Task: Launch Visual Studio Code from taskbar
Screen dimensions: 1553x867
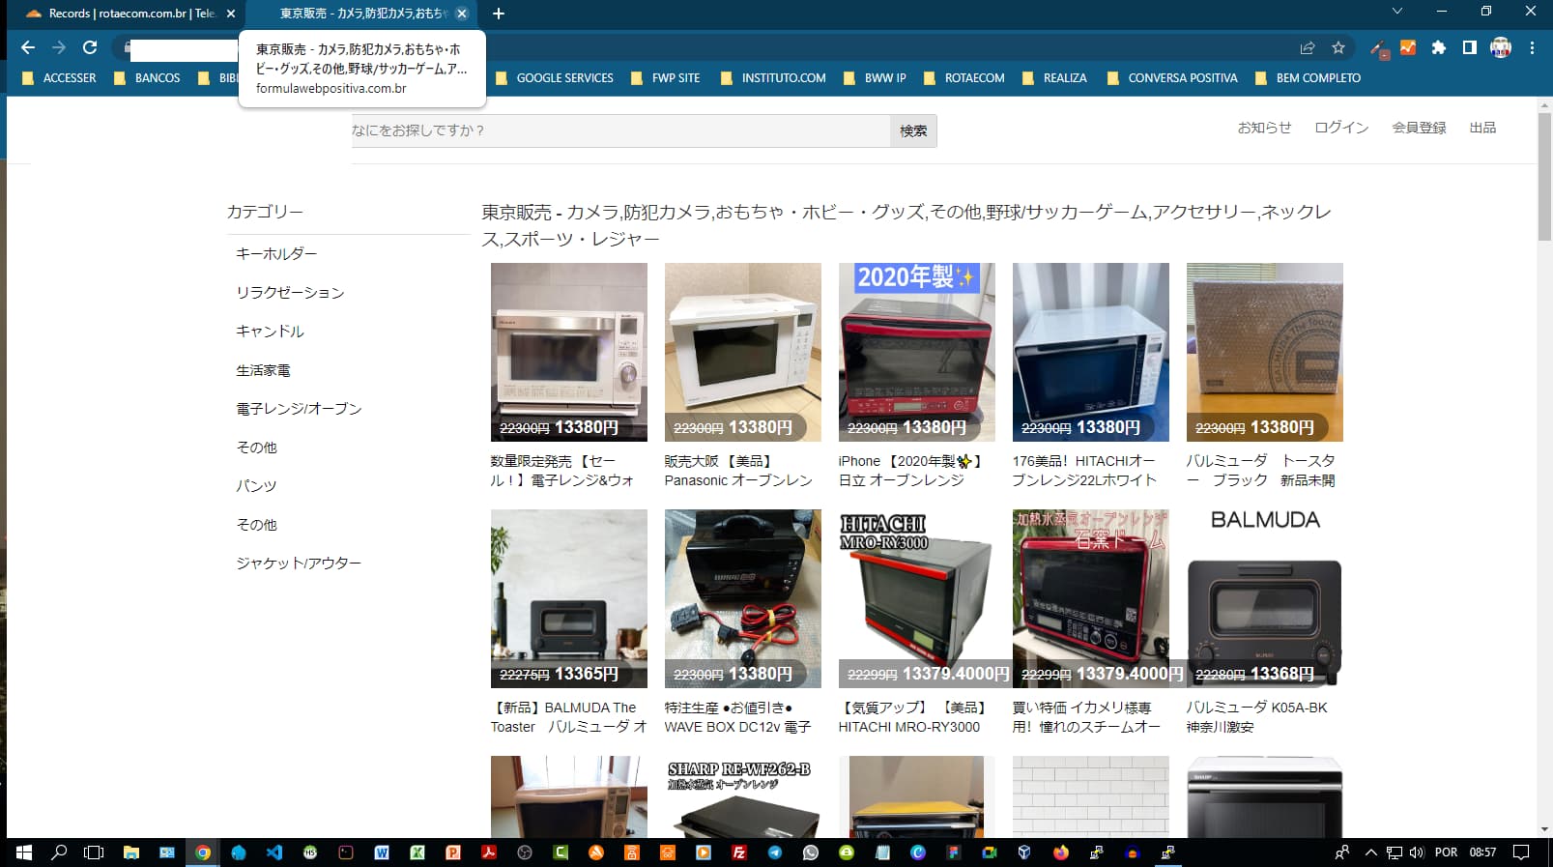Action: [274, 853]
